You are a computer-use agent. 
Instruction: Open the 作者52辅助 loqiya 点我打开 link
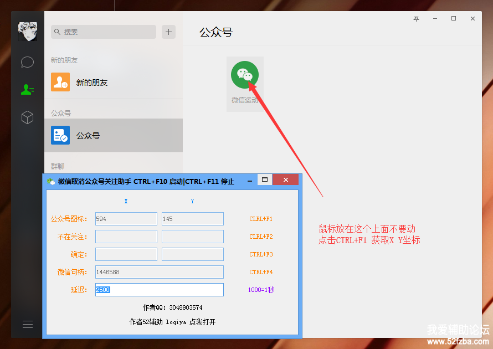point(173,322)
